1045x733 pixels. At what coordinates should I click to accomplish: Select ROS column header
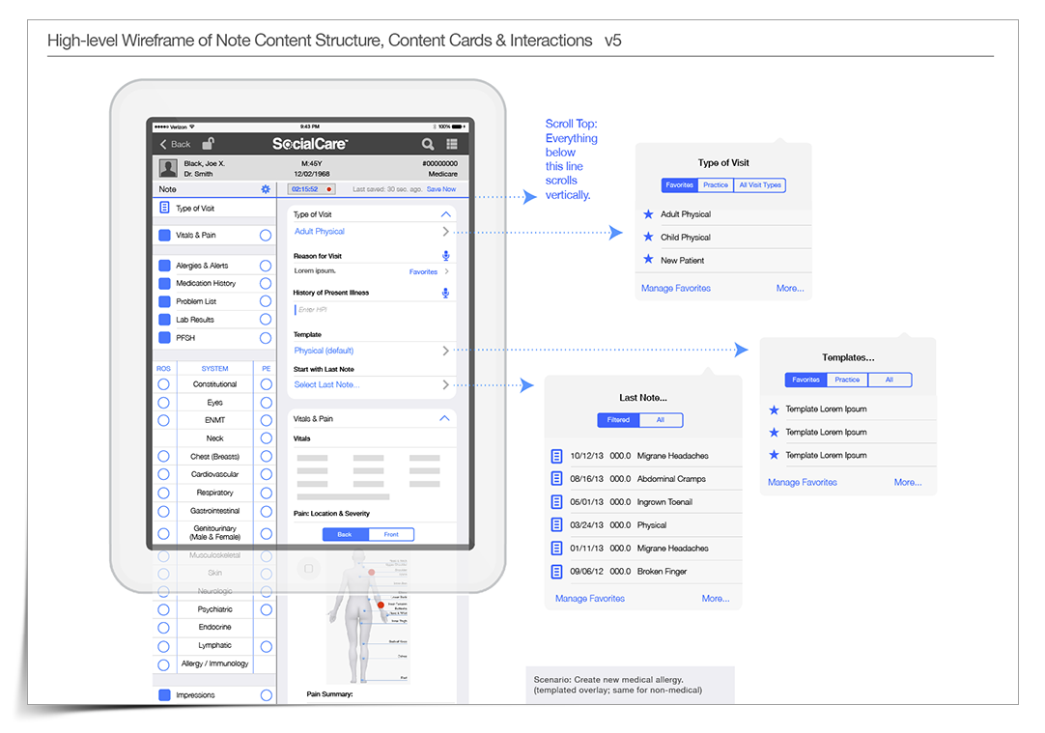tap(163, 369)
